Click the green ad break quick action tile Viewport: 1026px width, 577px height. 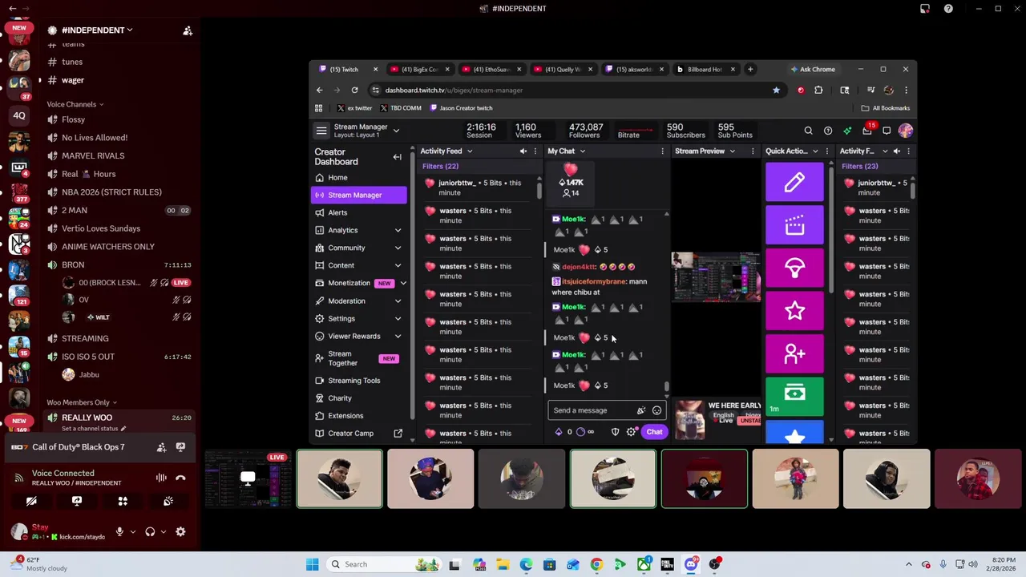click(x=794, y=396)
